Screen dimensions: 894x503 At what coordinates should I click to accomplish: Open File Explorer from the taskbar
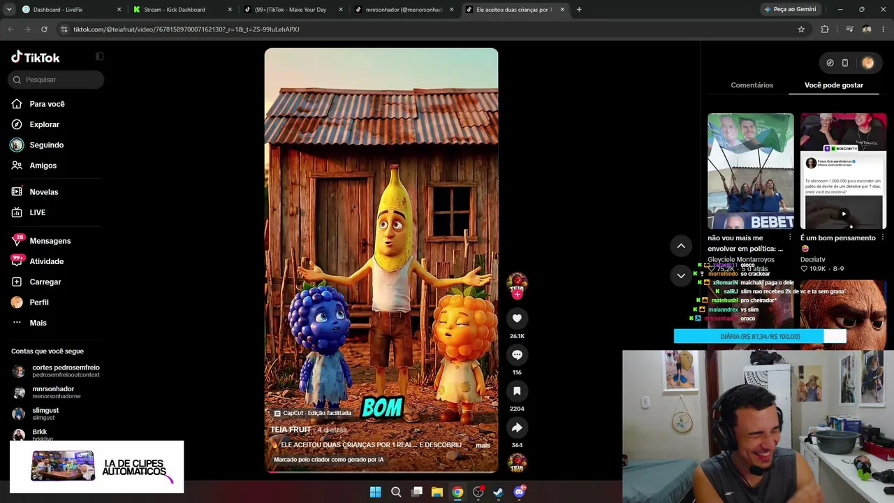(x=437, y=492)
